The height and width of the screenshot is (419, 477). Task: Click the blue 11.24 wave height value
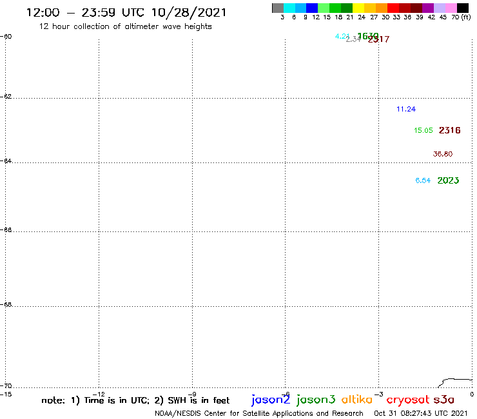click(406, 109)
